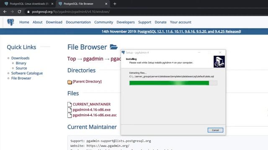This screenshot has height=150, width=268.
Task: Open the Donate navigation item
Action: (160, 22)
